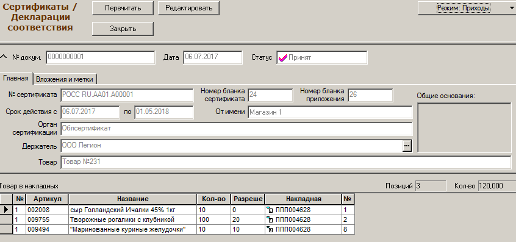Click the Редактировать button
516x242 pixels.
point(188,8)
